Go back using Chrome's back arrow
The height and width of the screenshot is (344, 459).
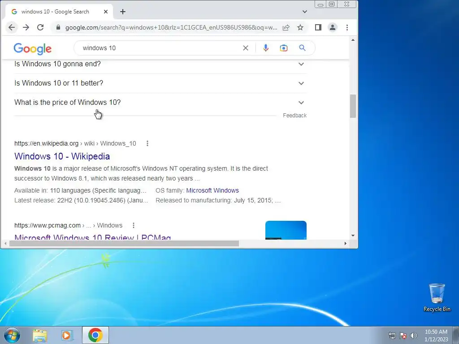coord(12,27)
